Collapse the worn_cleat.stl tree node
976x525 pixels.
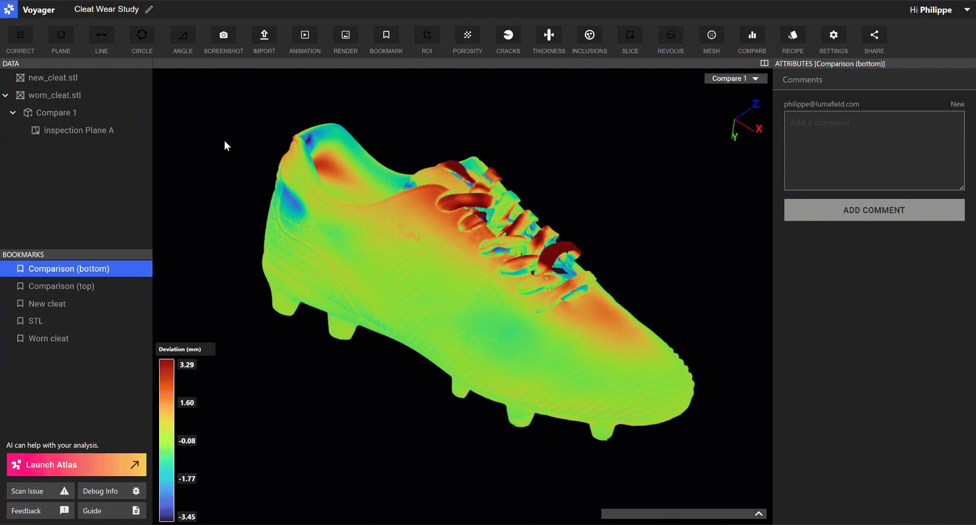pyautogui.click(x=6, y=95)
